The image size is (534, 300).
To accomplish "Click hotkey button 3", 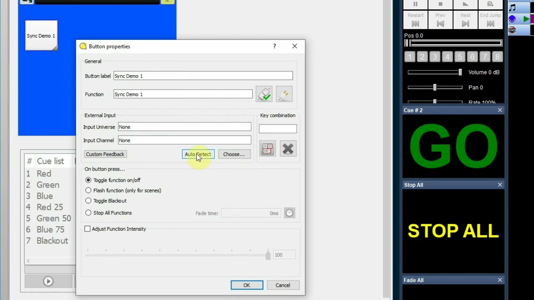I will (x=435, y=57).
